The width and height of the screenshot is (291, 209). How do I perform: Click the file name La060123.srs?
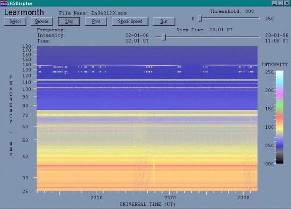109,13
